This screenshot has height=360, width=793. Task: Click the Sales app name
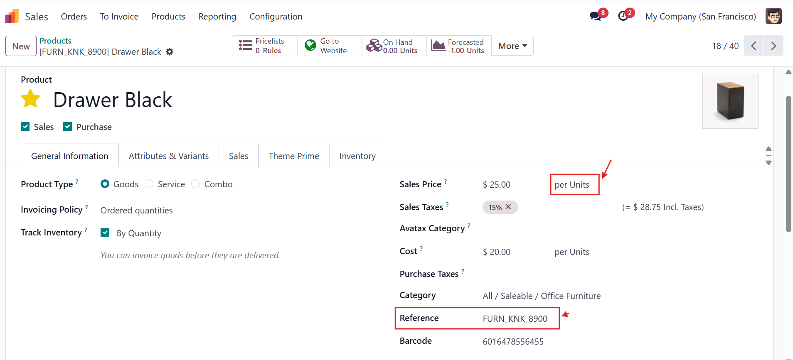tap(37, 17)
